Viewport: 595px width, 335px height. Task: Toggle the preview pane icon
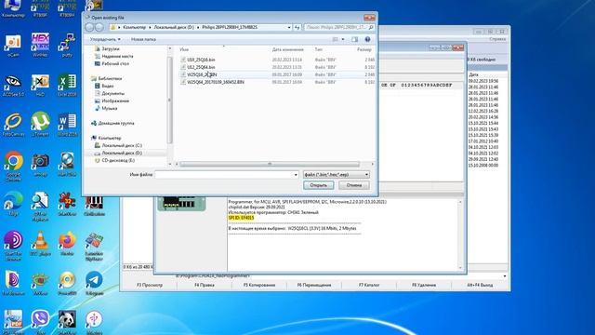(354, 39)
